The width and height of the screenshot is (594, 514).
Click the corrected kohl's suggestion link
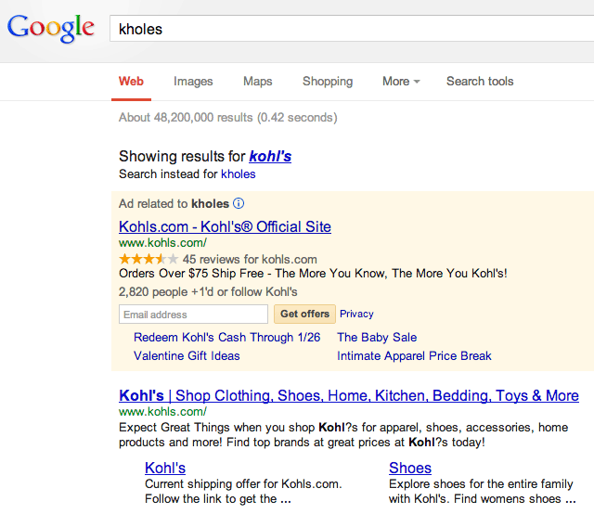(x=270, y=156)
